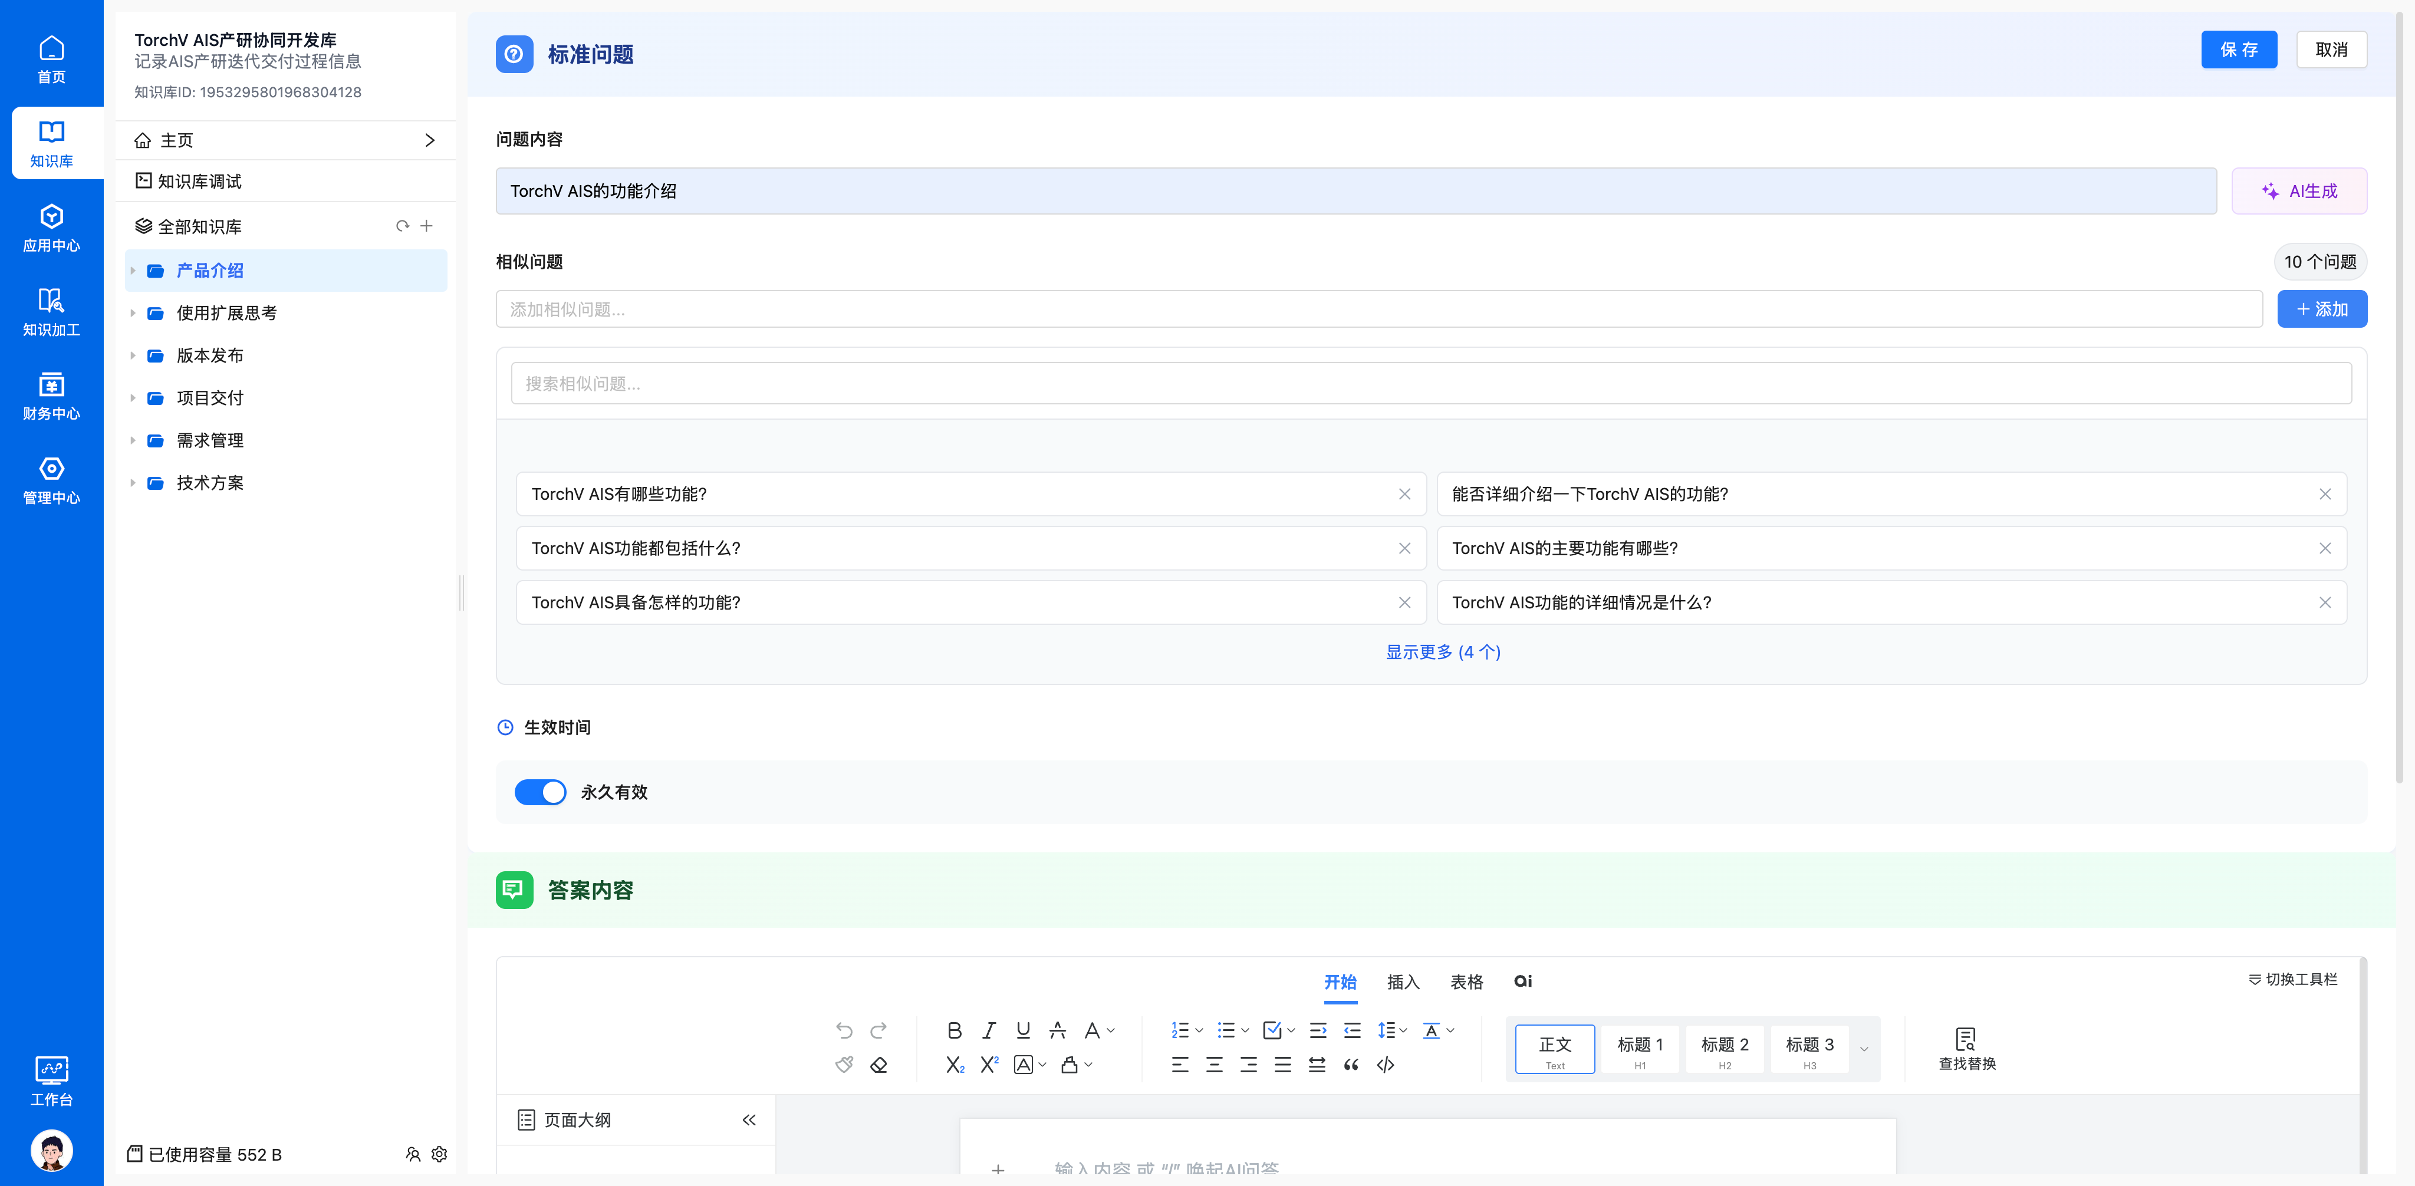
Task: Switch to the 插入 editor tab
Action: click(1403, 981)
